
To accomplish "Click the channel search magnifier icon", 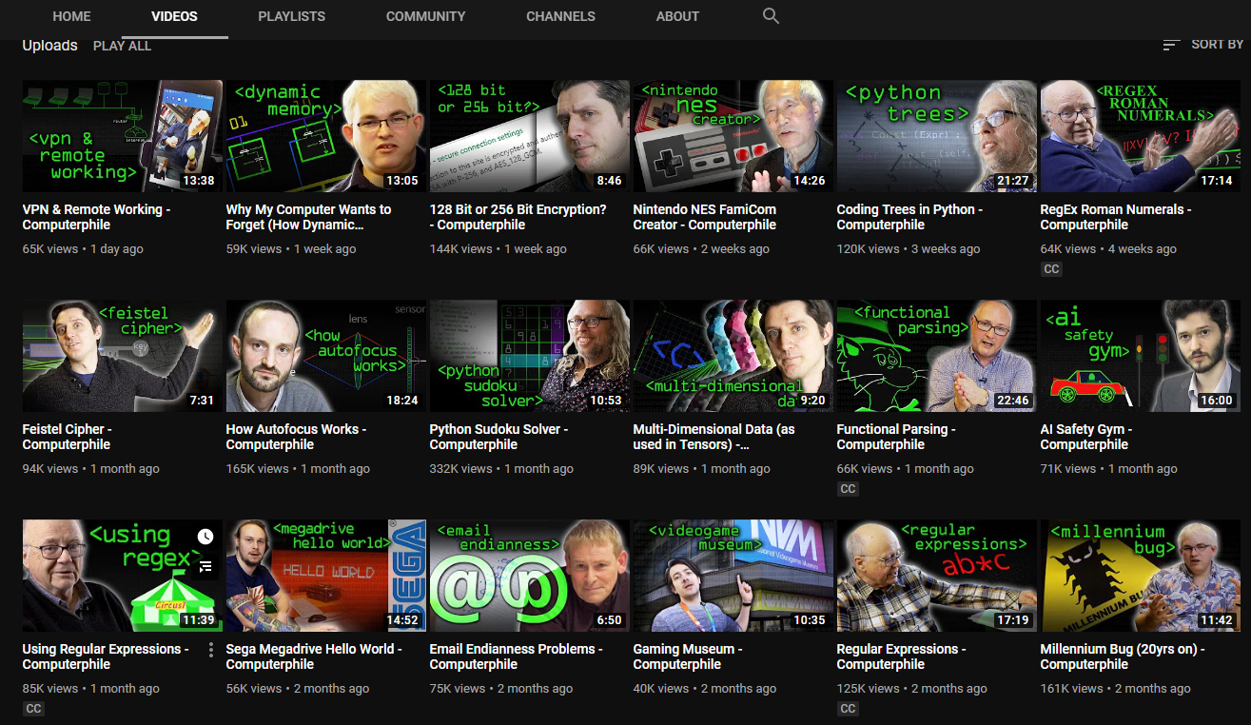I will pos(771,16).
